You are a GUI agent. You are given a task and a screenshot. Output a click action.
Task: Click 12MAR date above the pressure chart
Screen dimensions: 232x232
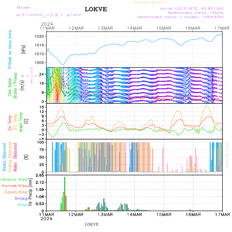coord(76,28)
